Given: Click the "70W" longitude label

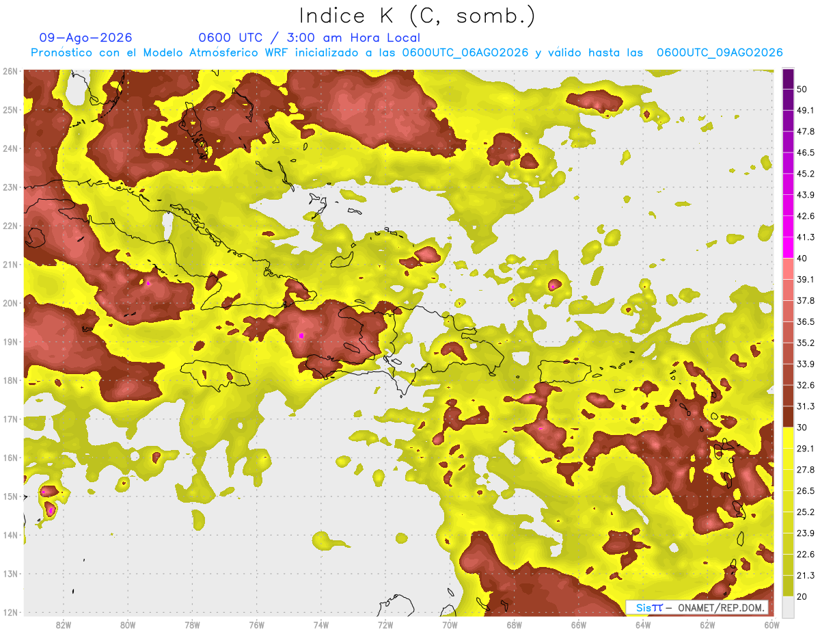Looking at the screenshot, I should (450, 625).
